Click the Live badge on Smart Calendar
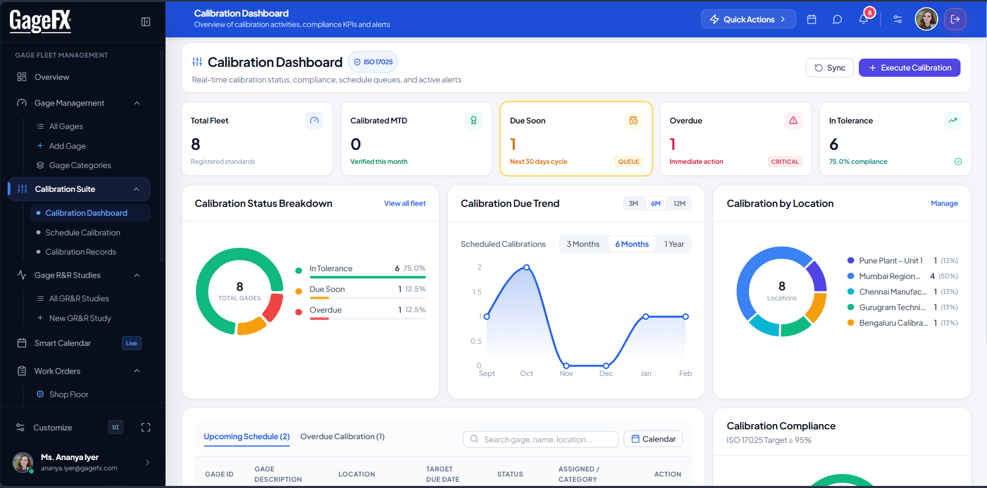The height and width of the screenshot is (488, 987). click(x=132, y=343)
